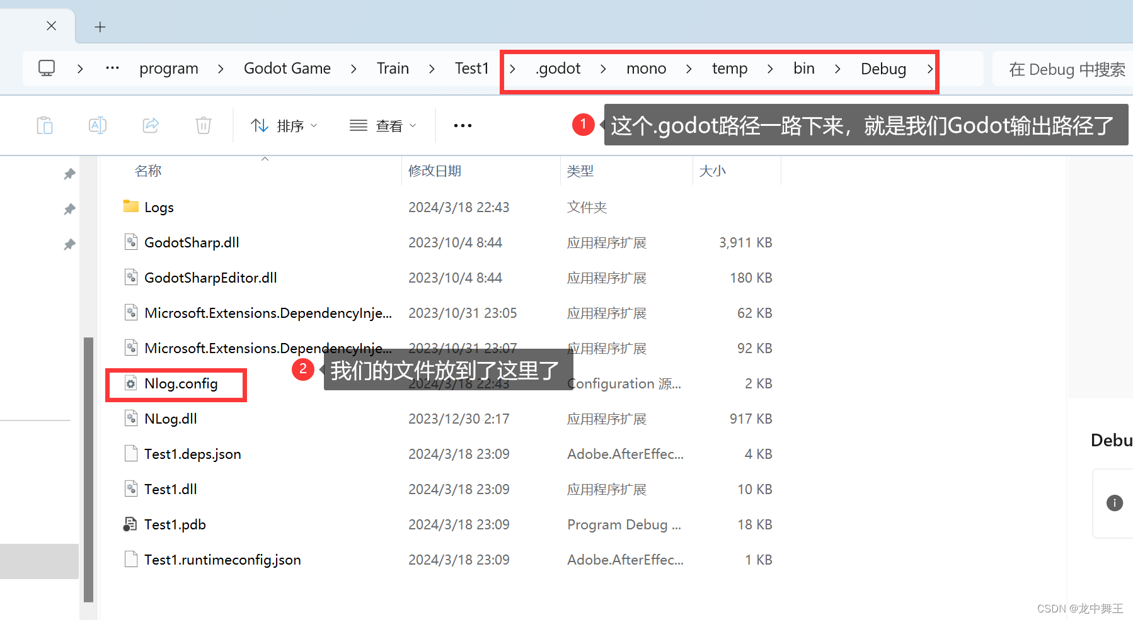Click the delete trash icon in toolbar

pyautogui.click(x=203, y=125)
